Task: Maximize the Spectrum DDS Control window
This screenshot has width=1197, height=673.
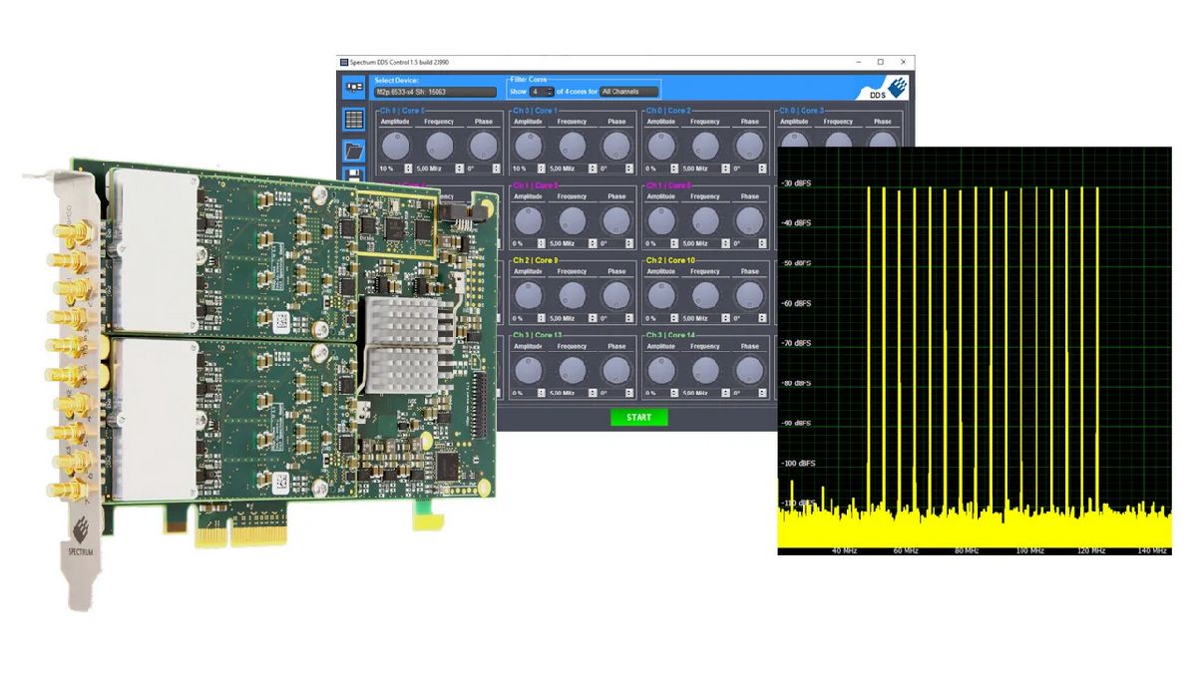Action: pyautogui.click(x=880, y=62)
